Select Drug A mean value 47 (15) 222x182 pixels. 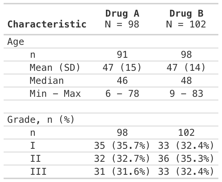122,68
